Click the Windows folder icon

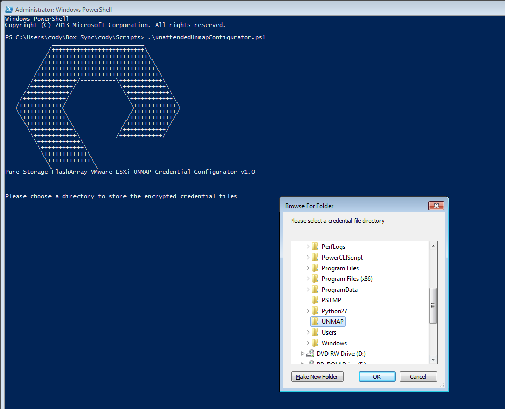point(315,343)
